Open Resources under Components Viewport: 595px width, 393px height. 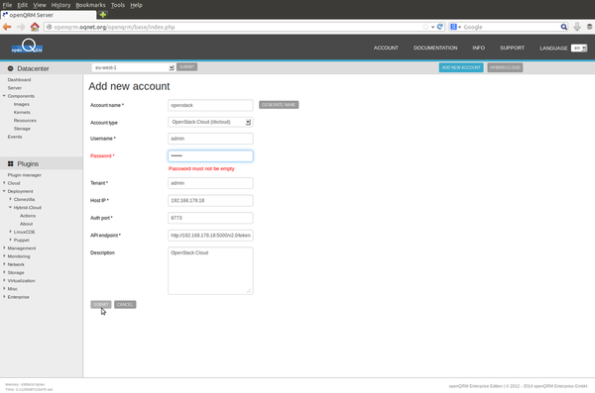(25, 121)
